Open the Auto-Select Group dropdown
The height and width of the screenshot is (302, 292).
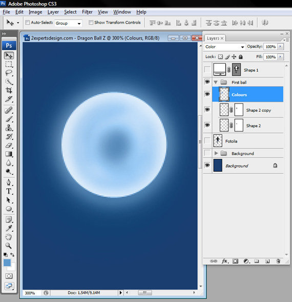[x=68, y=23]
